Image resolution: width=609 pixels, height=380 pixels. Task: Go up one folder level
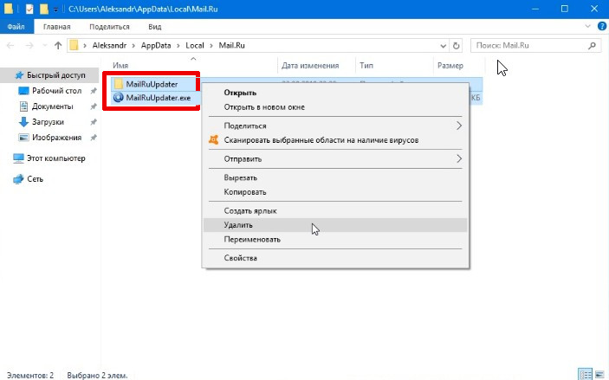(x=58, y=46)
